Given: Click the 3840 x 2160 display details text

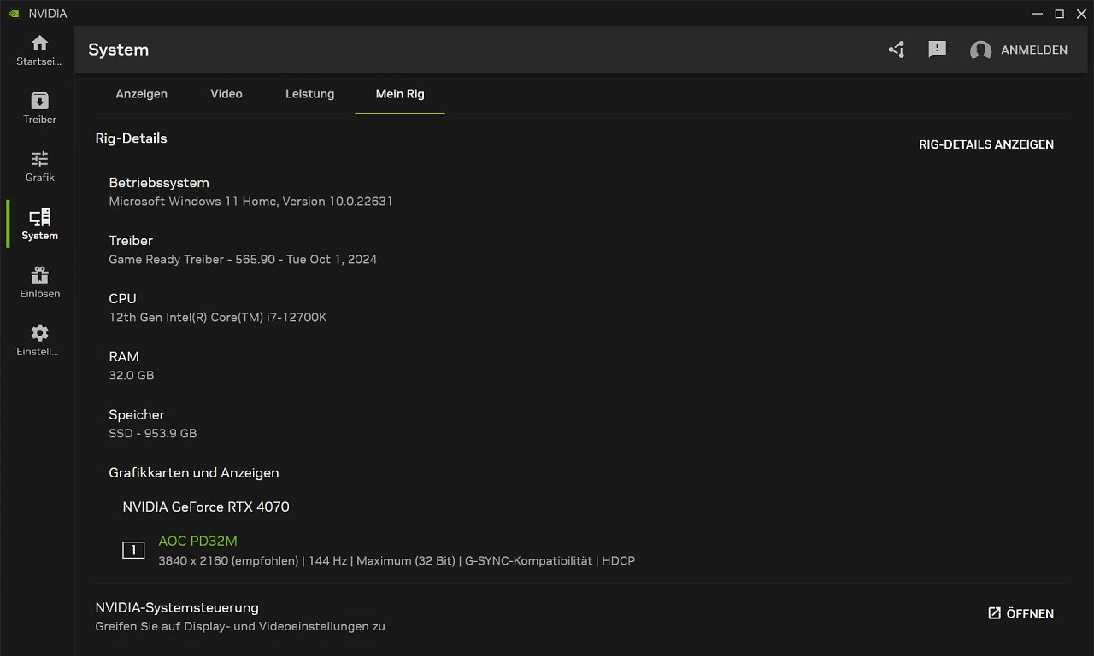Looking at the screenshot, I should [397, 561].
